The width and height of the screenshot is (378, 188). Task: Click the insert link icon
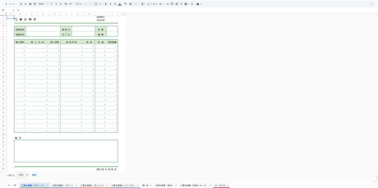tap(167, 4)
